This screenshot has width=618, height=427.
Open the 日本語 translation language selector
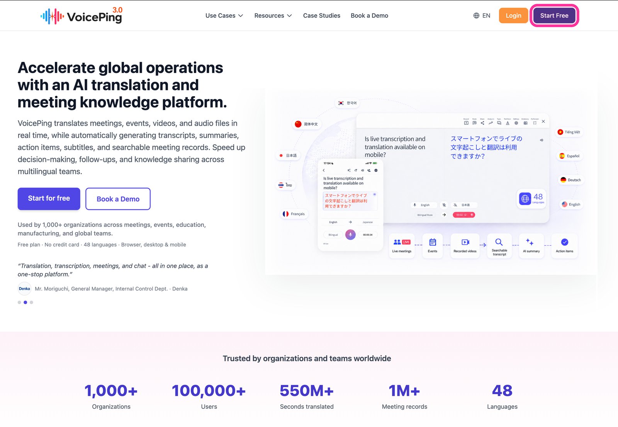[x=464, y=205]
